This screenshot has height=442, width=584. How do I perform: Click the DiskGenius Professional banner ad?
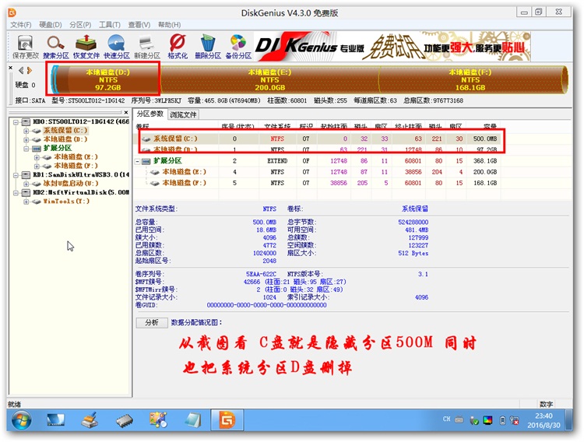point(392,47)
